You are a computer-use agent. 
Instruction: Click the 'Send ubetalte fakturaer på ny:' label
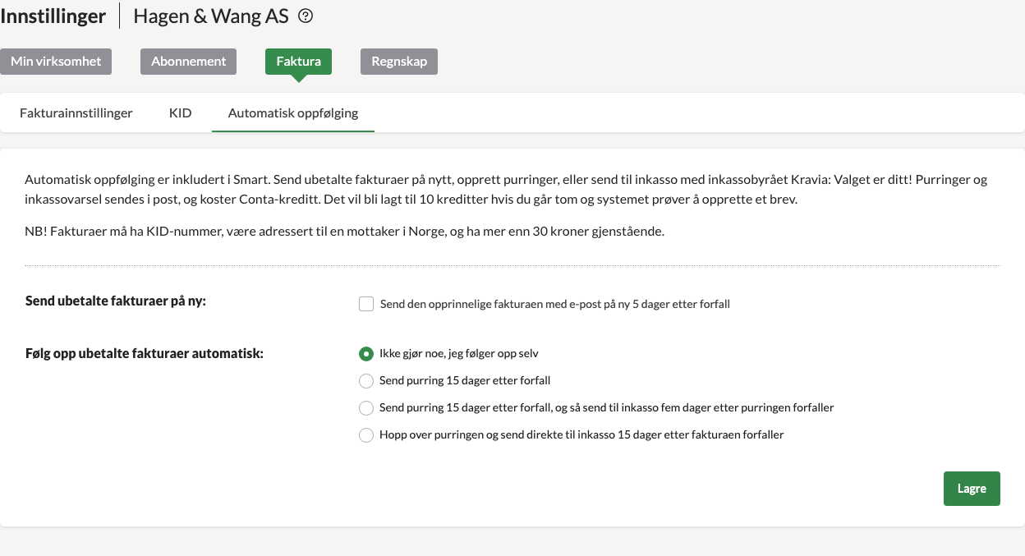pos(116,301)
